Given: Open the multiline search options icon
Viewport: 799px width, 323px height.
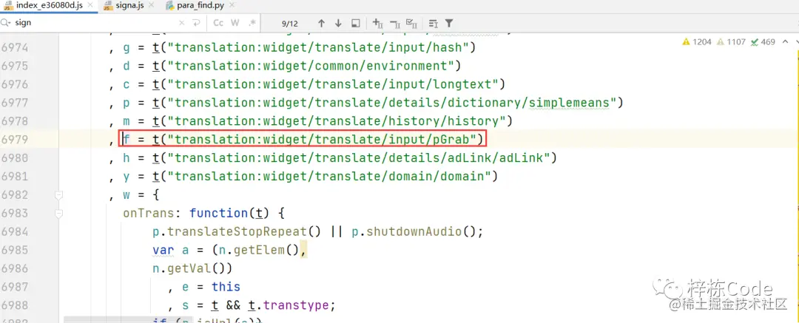Looking at the screenshot, I should point(433,23).
